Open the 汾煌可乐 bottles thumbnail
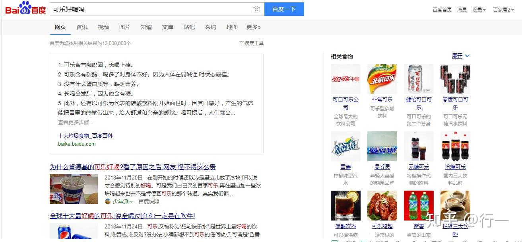 pyautogui.click(x=455, y=146)
